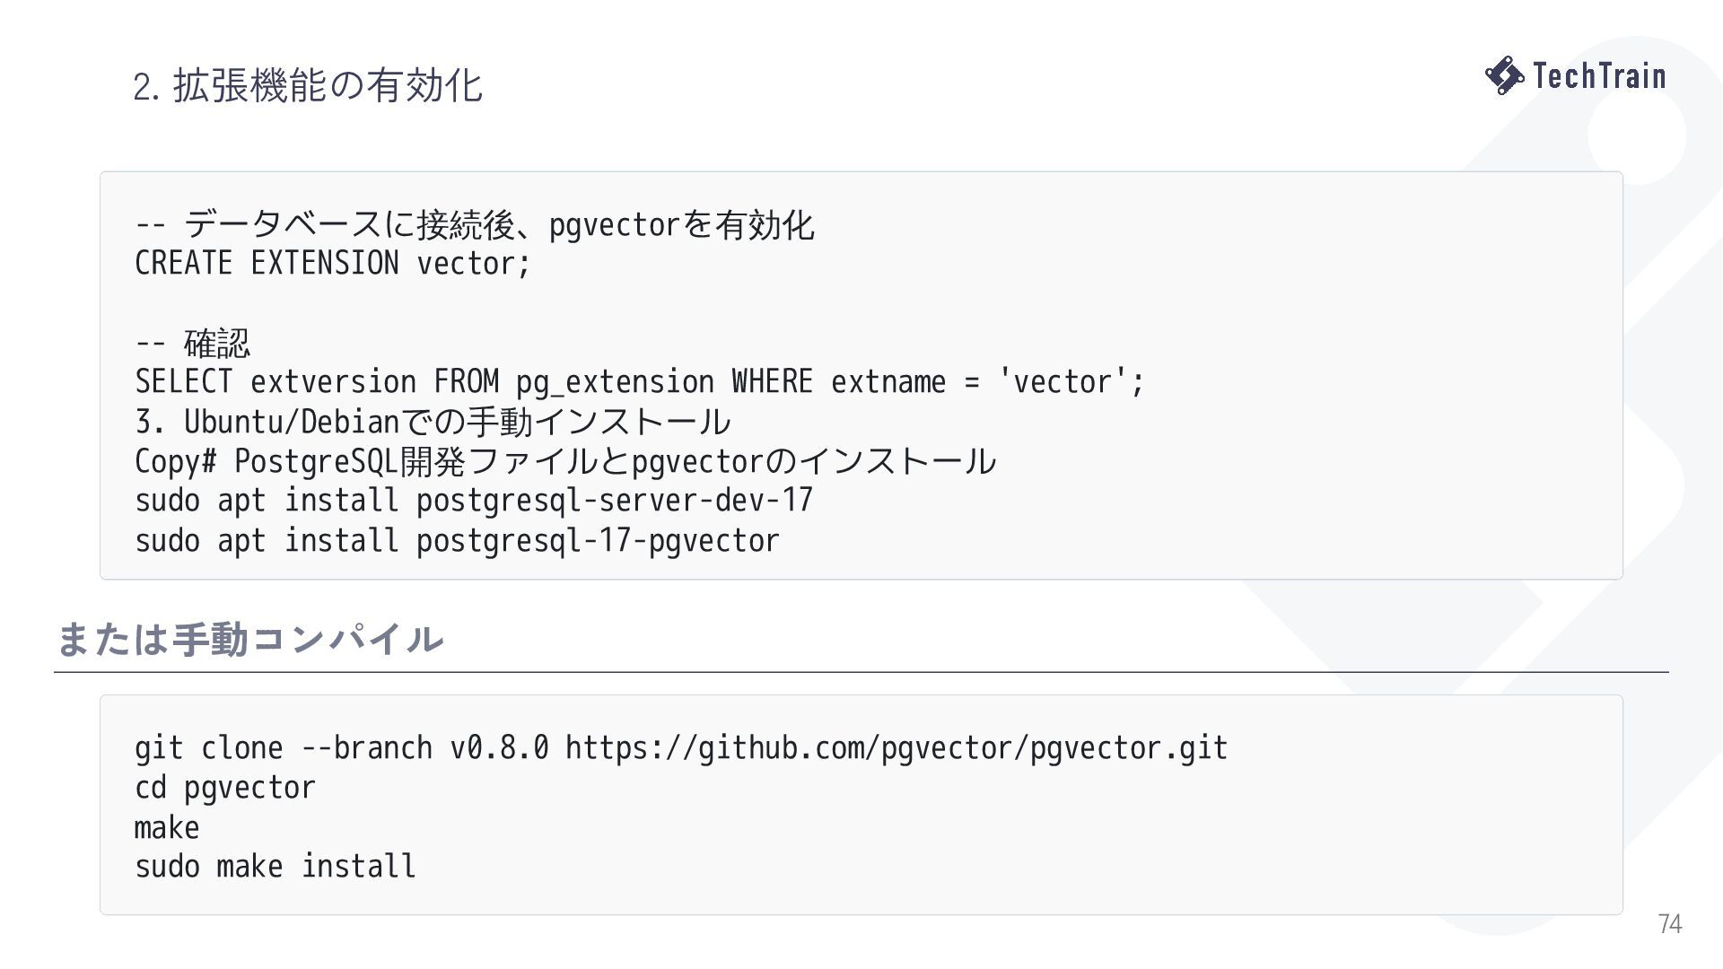
Task: Click the postgresql-server-dev-17 install command
Action: [x=474, y=501]
